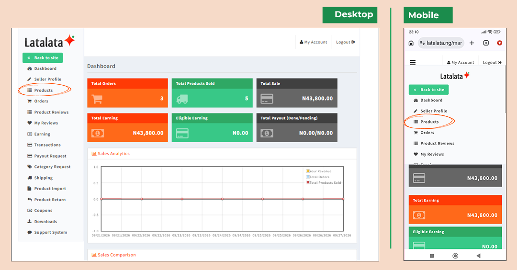Click the red icon in mobile browser toolbar

499,43
